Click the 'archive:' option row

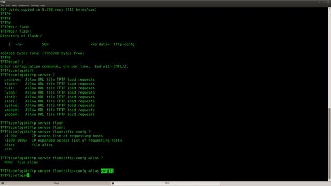pyautogui.click(x=50, y=80)
